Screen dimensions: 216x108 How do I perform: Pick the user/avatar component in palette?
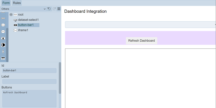click(3, 38)
